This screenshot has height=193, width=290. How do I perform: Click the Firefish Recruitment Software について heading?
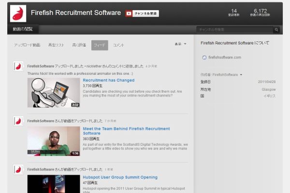pos(235,43)
